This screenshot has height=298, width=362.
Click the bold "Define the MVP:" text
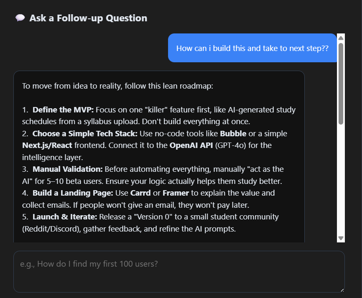pos(63,110)
